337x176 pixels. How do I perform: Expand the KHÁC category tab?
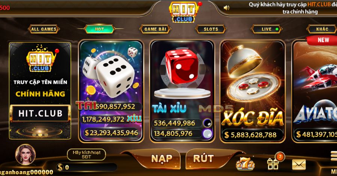point(322,29)
